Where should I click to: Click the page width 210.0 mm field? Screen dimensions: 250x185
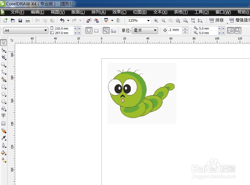tap(64, 28)
